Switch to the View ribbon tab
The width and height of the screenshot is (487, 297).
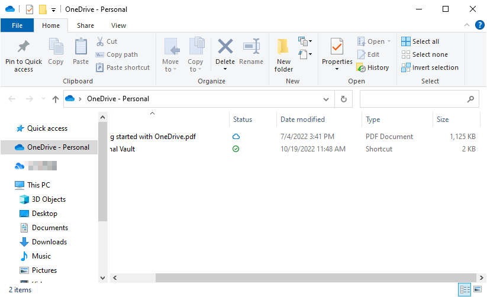pyautogui.click(x=119, y=25)
